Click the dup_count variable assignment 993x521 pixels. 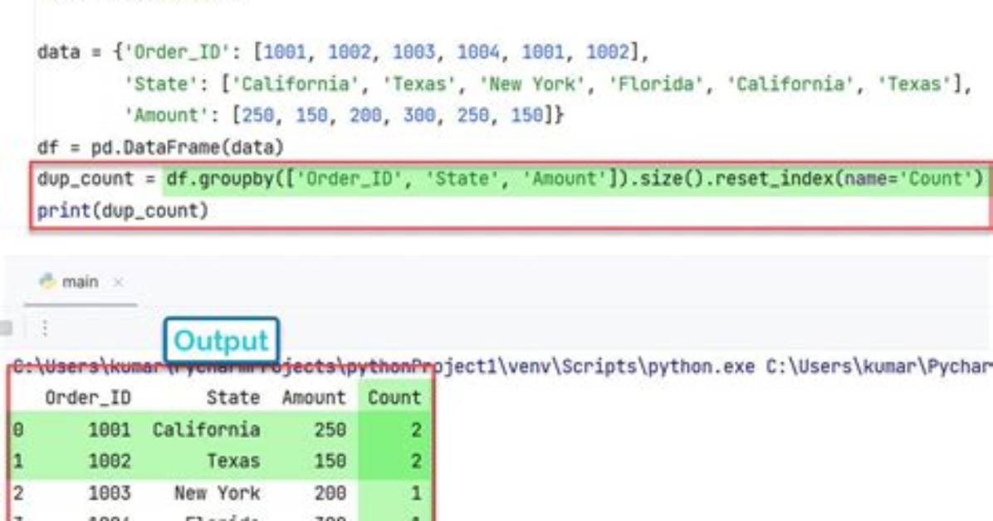click(86, 179)
